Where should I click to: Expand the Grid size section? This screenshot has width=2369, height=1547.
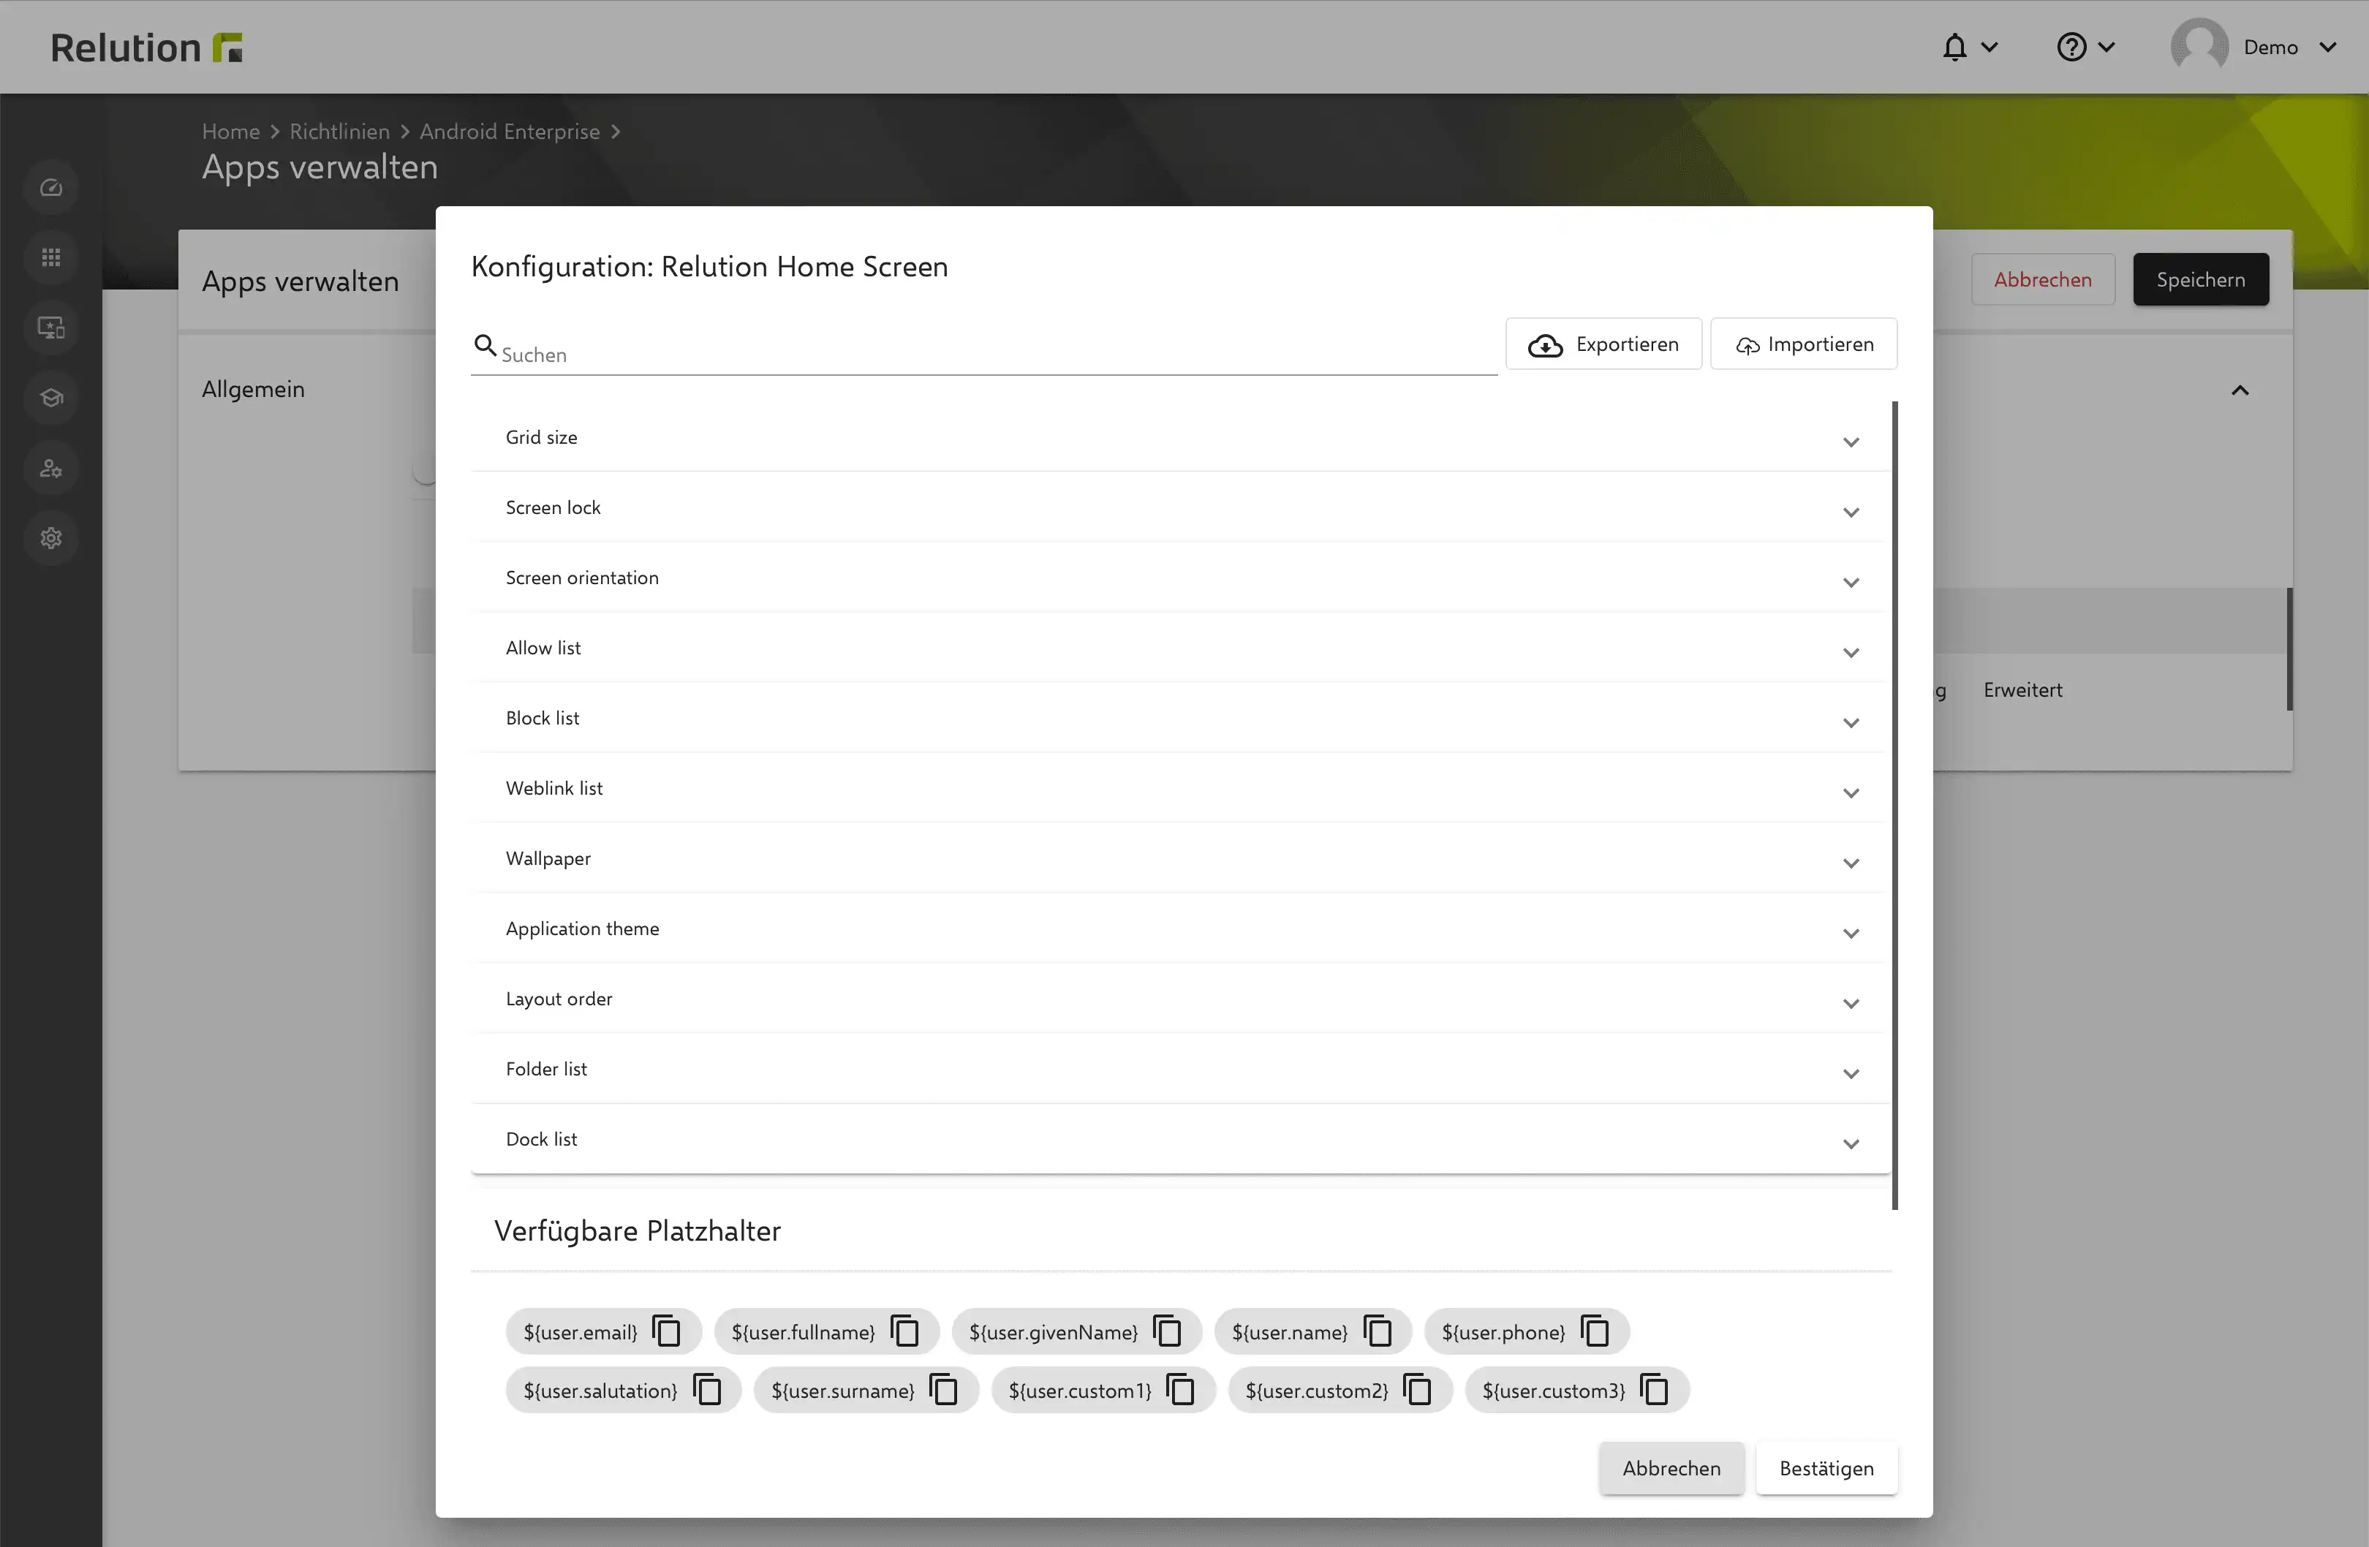point(1181,437)
